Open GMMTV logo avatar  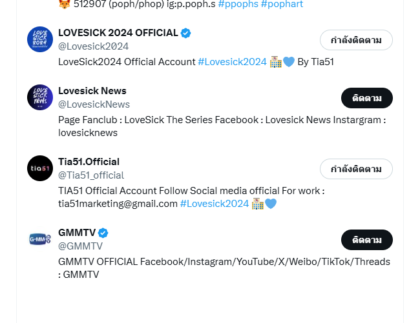pyautogui.click(x=40, y=239)
